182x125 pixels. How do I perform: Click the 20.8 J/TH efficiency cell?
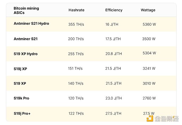click(113, 54)
